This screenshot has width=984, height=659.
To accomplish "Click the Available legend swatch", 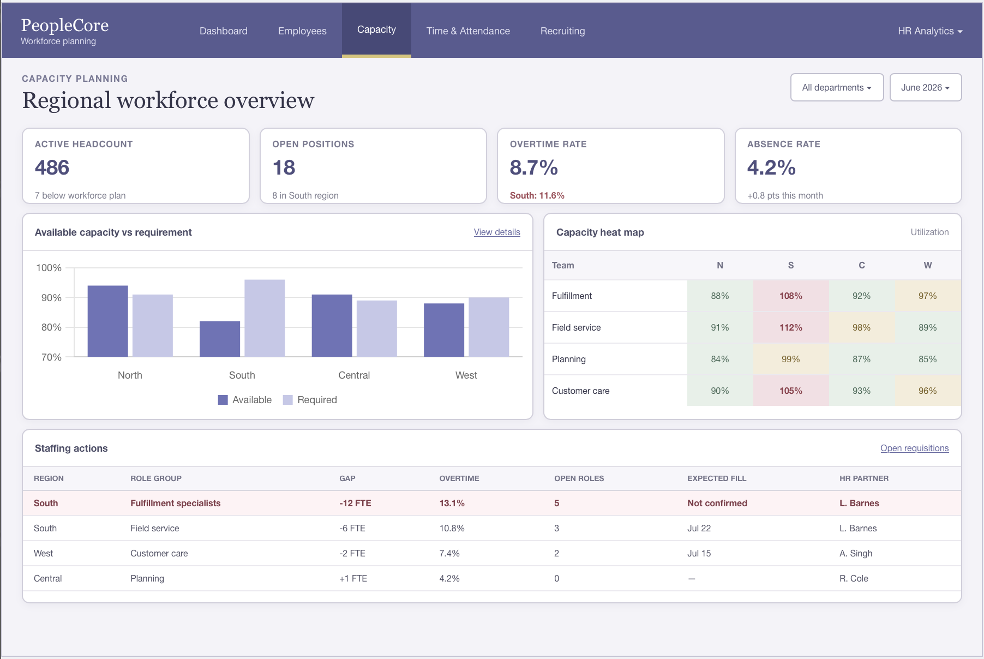I will pos(223,400).
